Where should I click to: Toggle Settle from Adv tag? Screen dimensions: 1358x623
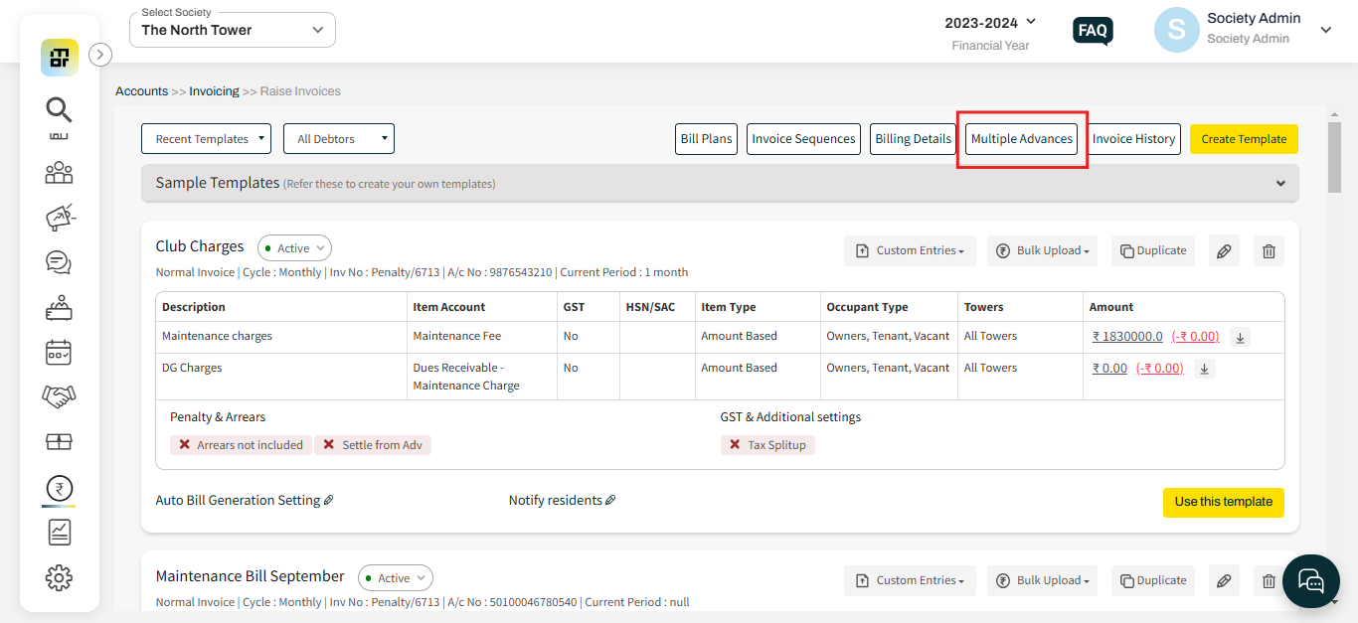(x=373, y=445)
